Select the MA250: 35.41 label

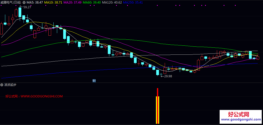(x=133, y=3)
